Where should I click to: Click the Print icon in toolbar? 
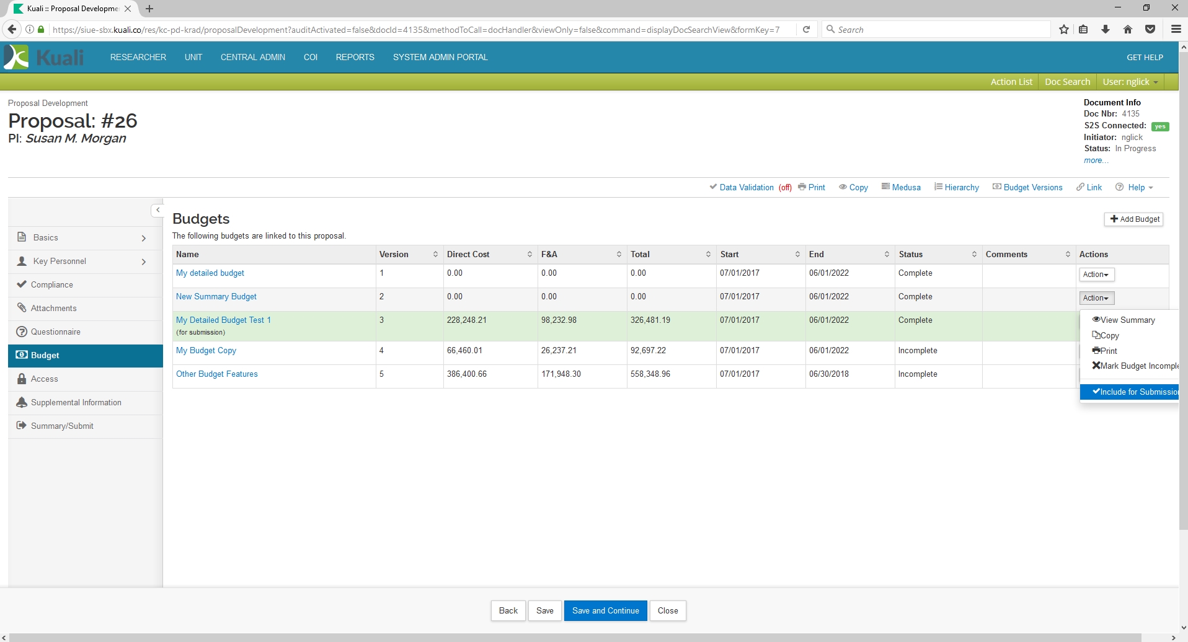pyautogui.click(x=811, y=187)
